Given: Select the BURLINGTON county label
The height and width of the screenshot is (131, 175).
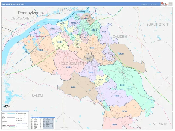Looking at the screenshot, I should [x=157, y=25].
